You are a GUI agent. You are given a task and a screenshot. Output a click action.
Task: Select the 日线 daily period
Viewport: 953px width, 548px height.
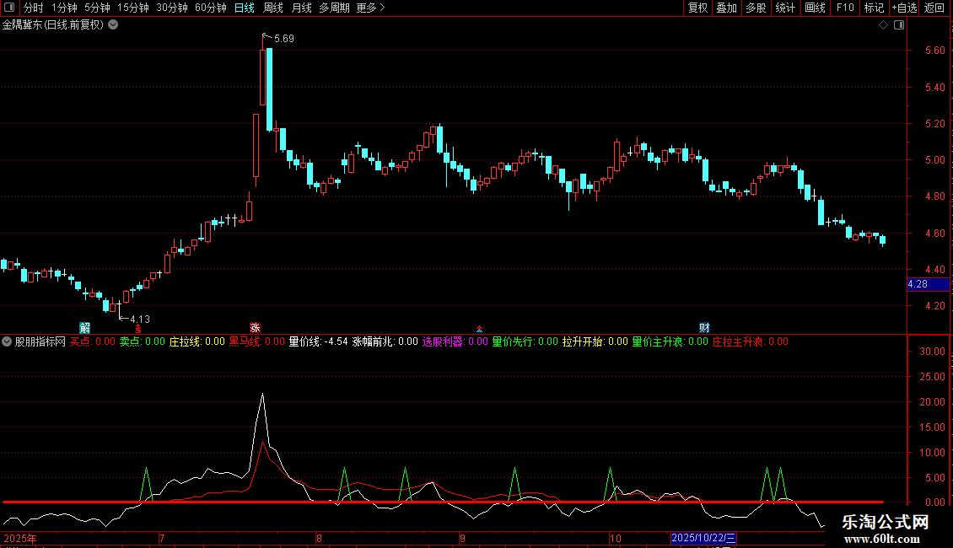pyautogui.click(x=245, y=8)
